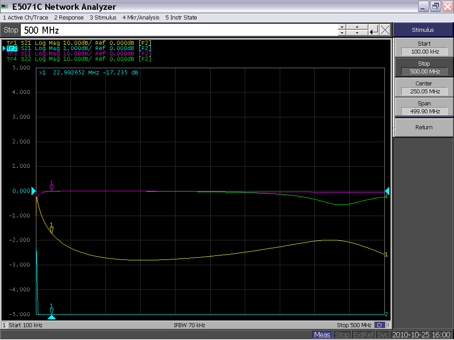Open the Stimulus menu in menu bar
The height and width of the screenshot is (340, 454).
click(x=103, y=18)
